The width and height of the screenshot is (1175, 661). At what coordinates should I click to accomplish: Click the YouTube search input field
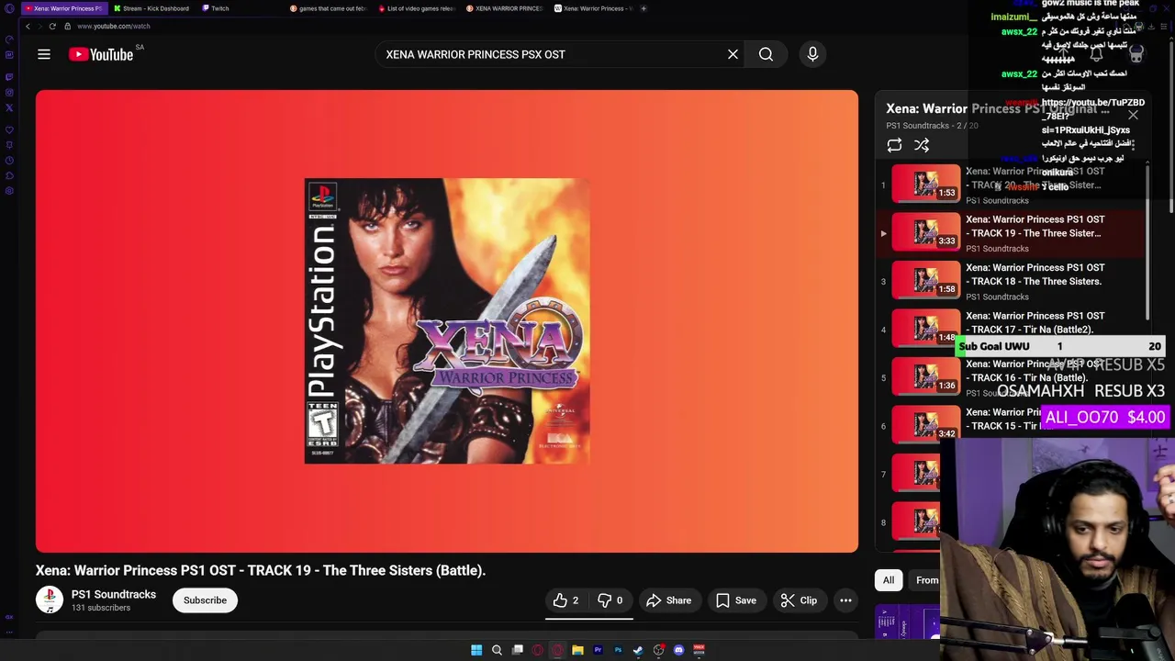[551, 54]
